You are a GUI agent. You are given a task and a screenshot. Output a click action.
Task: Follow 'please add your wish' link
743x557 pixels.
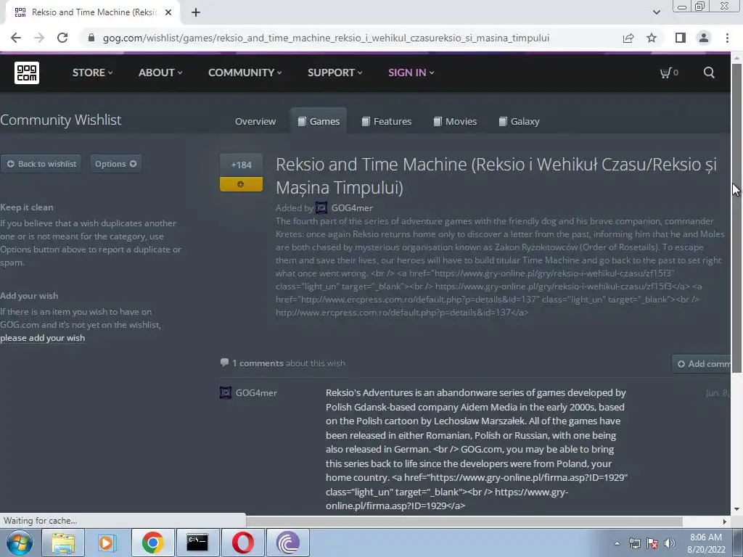click(x=43, y=338)
